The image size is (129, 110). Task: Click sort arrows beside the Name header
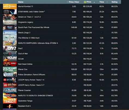click(67, 2)
